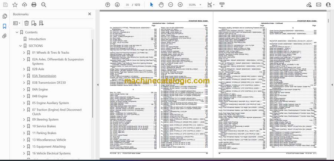Click the page number input field
The image size is (334, 161).
(127, 5)
